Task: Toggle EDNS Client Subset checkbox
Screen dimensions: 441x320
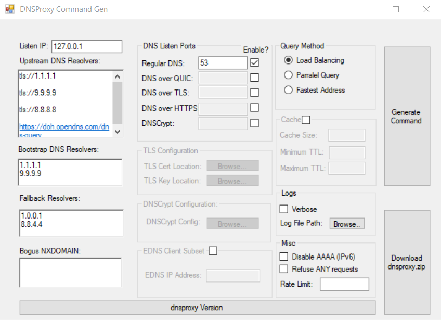Action: pyautogui.click(x=213, y=250)
